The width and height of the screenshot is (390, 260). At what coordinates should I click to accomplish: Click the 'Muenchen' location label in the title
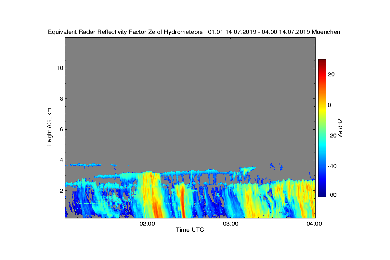[326, 32]
